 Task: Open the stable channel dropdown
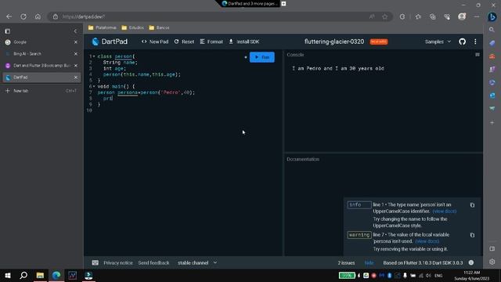click(196, 263)
